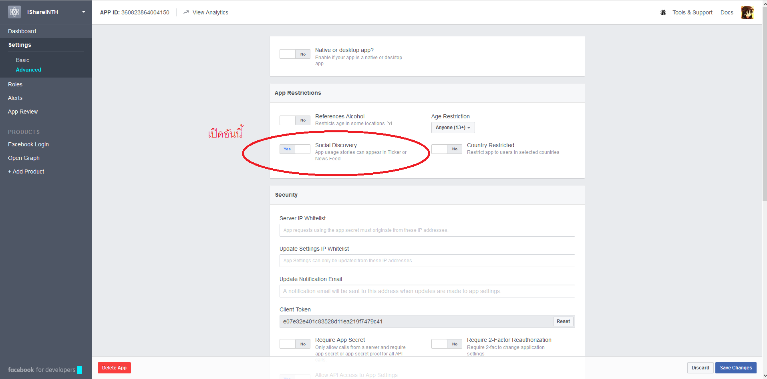Click the App Restrictions section header
767x379 pixels.
point(427,93)
